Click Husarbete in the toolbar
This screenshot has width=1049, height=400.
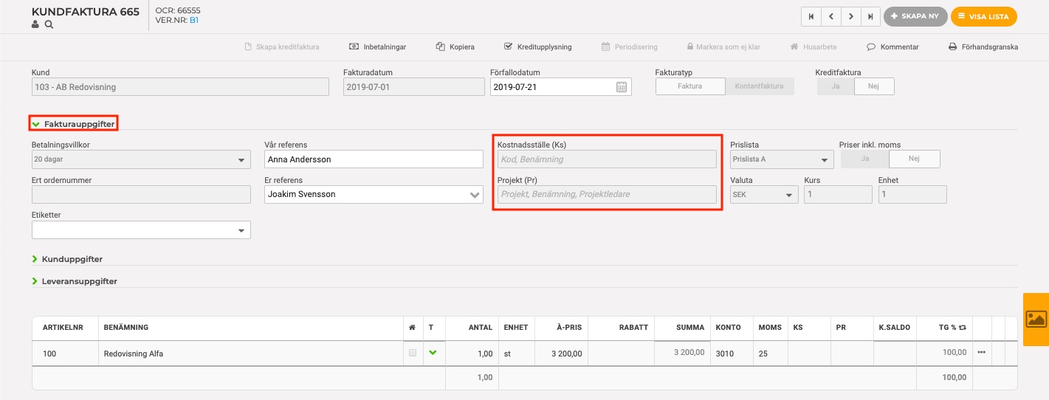[x=814, y=46]
